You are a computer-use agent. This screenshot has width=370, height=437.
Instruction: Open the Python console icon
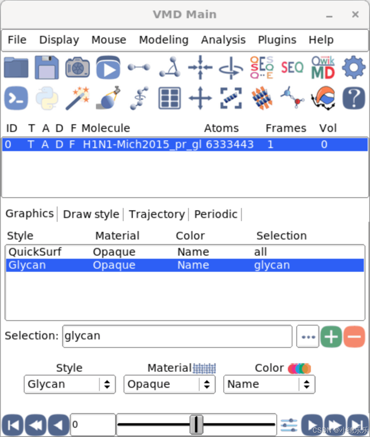point(47,98)
